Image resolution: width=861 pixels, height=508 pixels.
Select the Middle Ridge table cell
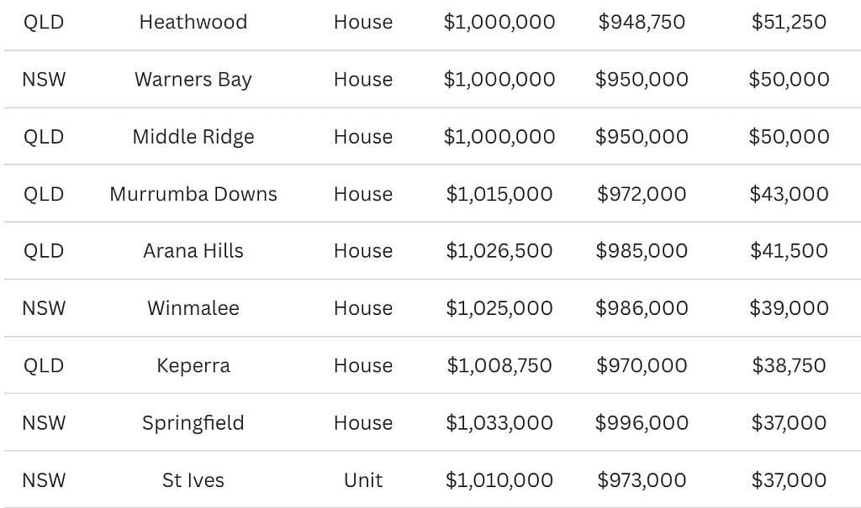coord(193,137)
